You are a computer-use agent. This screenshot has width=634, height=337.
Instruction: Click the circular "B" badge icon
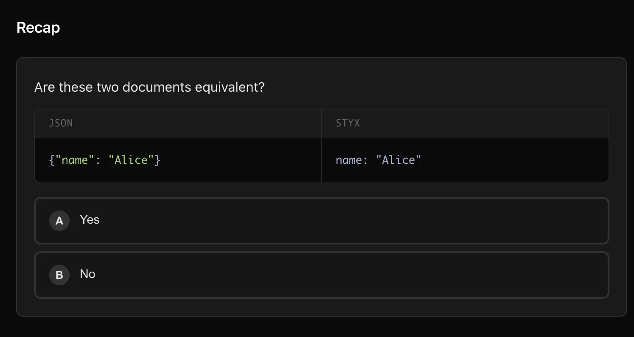[59, 275]
